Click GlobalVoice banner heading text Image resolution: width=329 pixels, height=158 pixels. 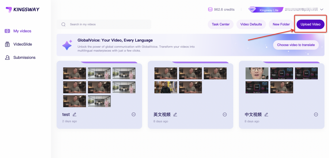point(115,40)
